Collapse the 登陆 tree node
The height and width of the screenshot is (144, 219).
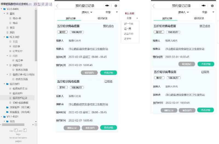(4, 13)
